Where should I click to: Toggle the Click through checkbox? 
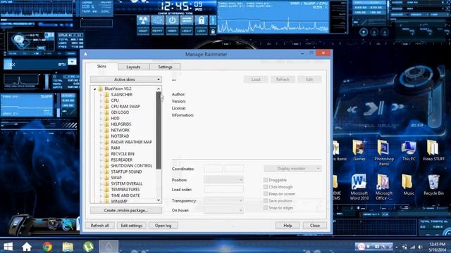tap(266, 187)
